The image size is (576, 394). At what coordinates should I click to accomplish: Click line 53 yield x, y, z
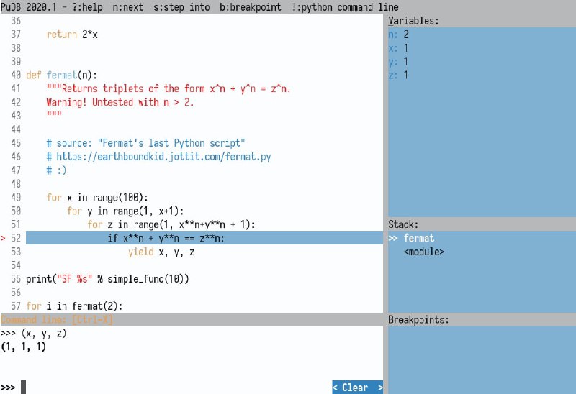161,252
